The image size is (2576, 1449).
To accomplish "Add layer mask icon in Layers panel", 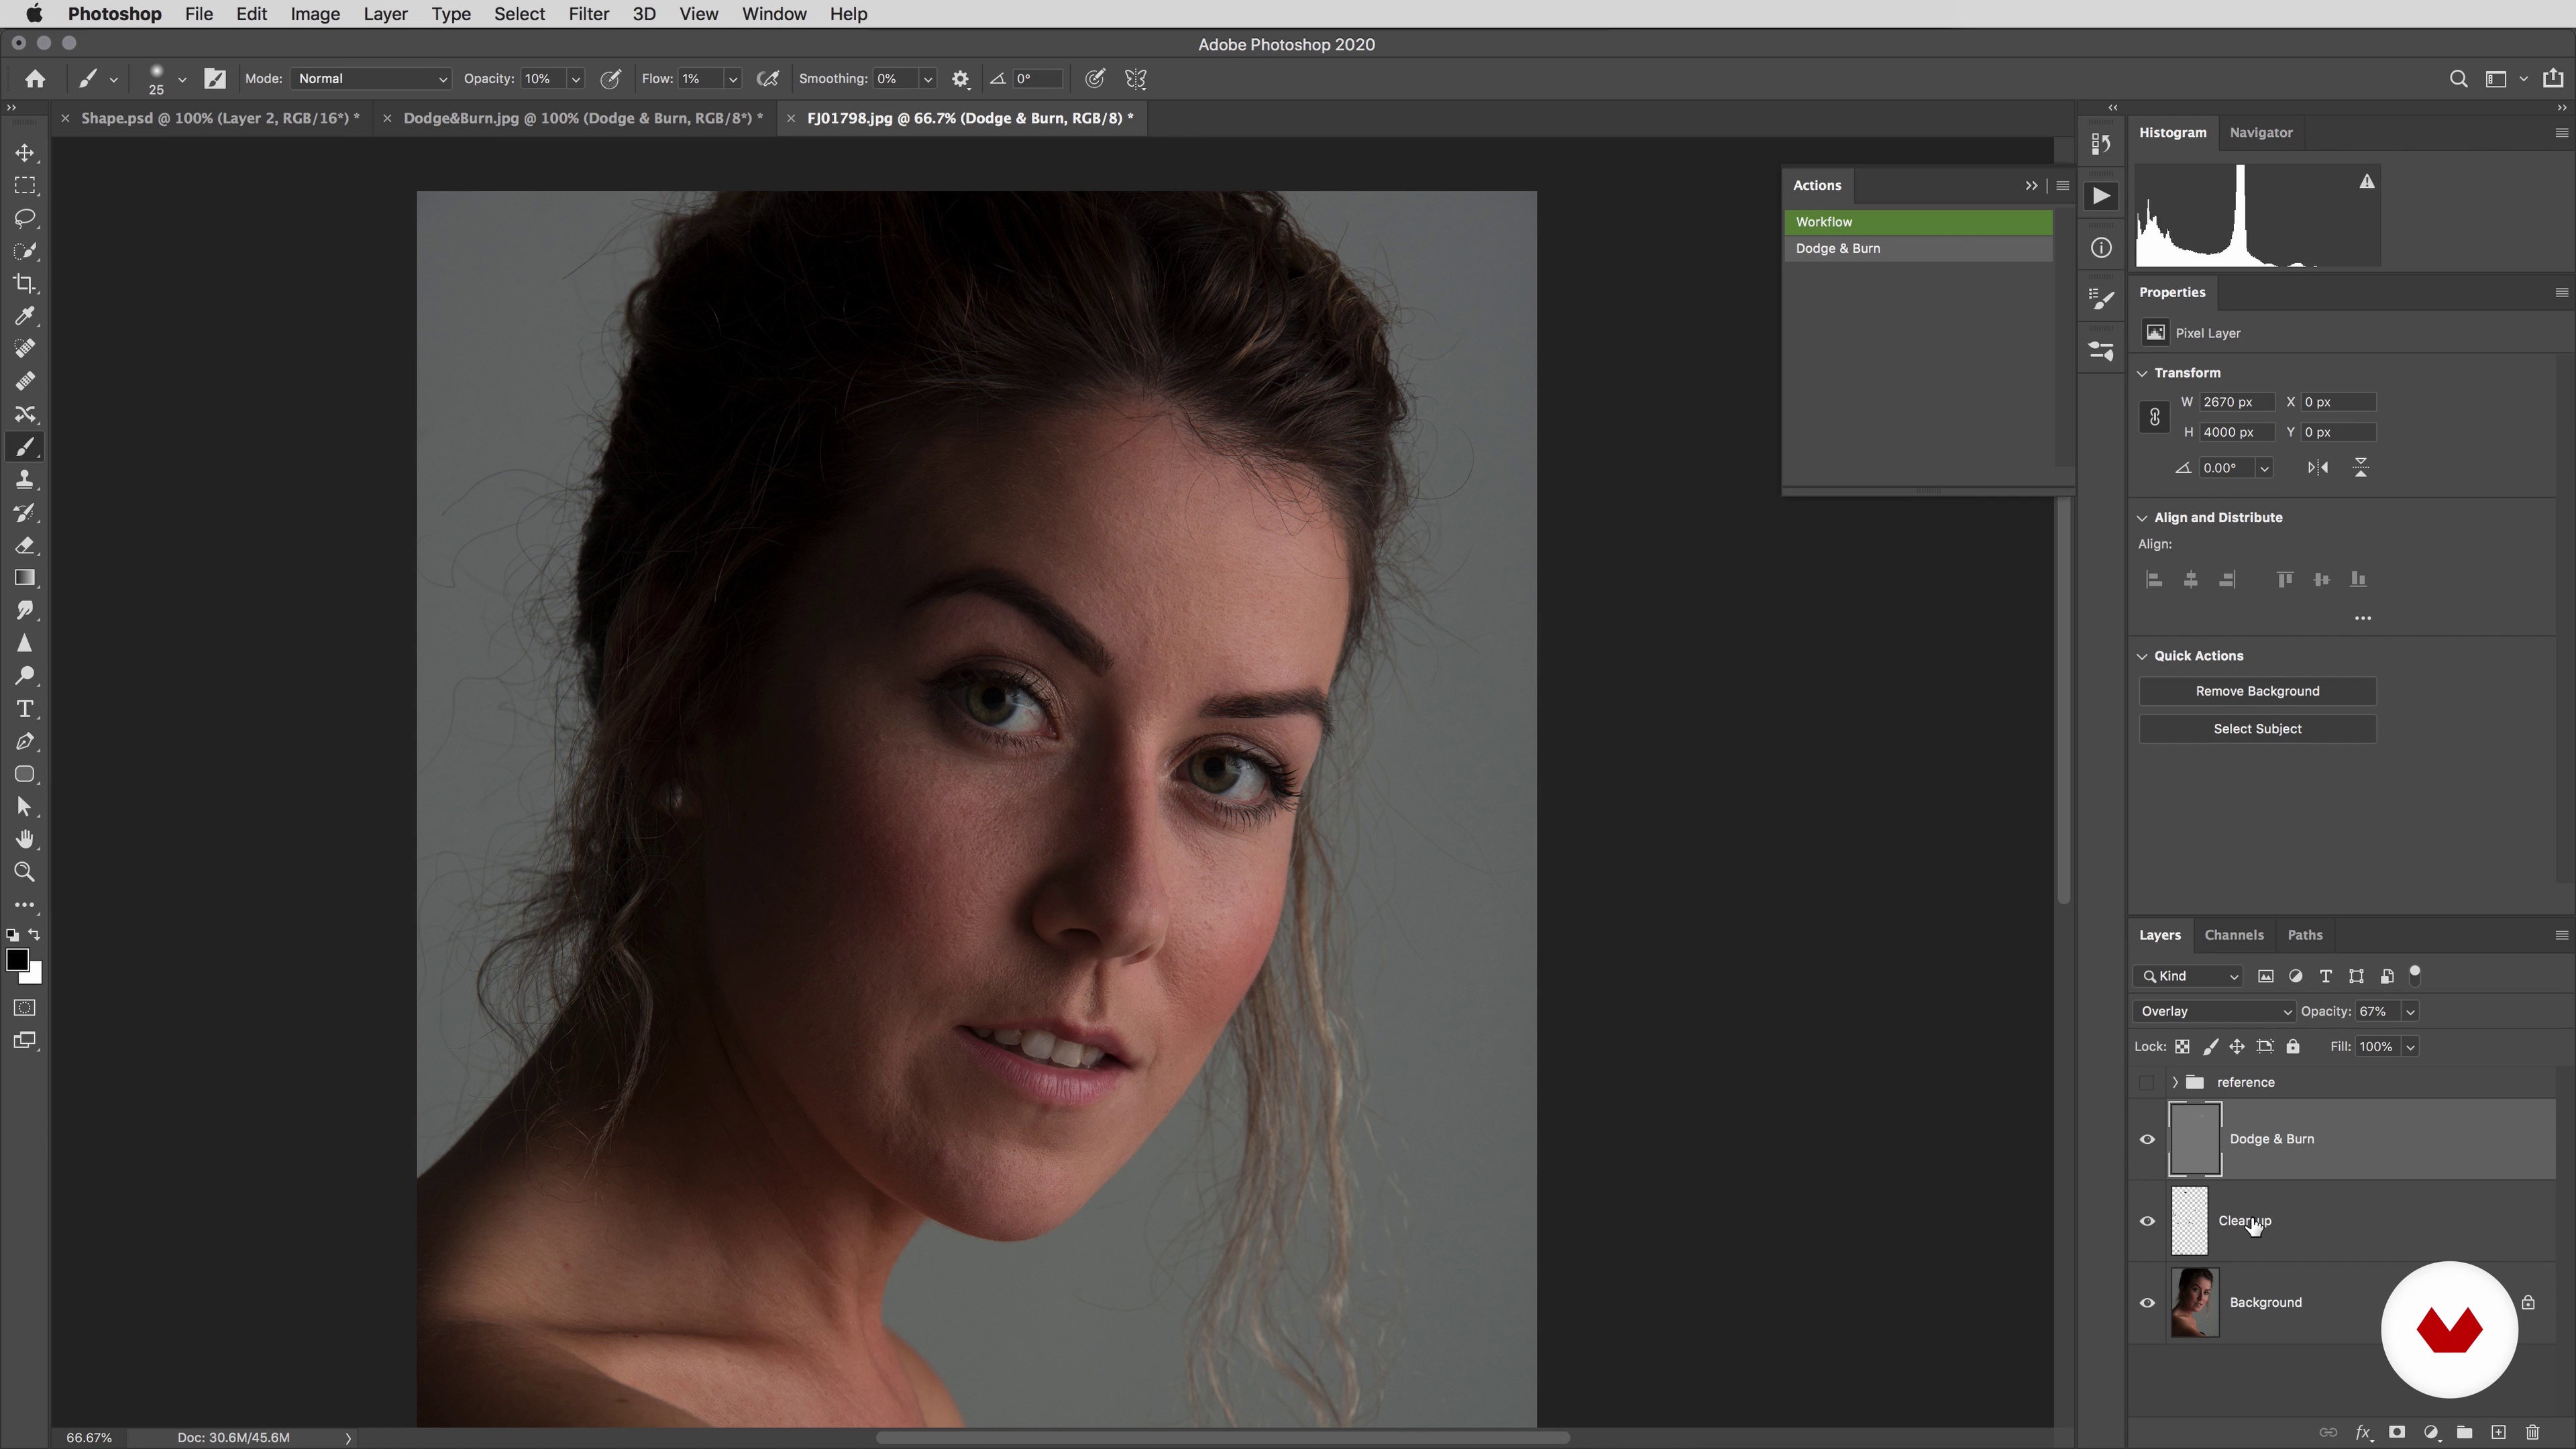I will point(2396,1432).
